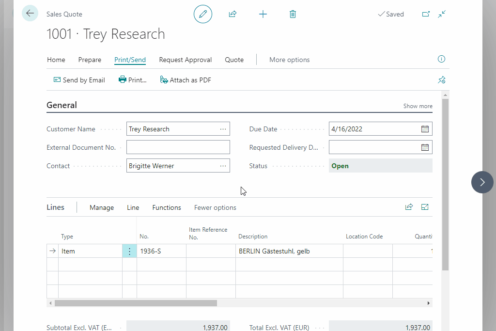Click Attach as PDF

pos(186,80)
